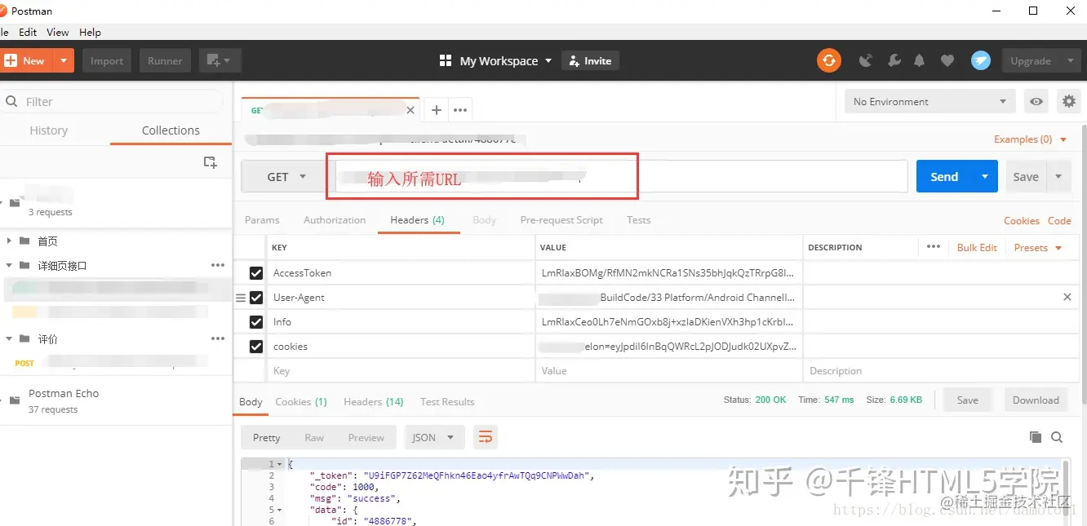Switch to the Collections tab
Viewport: 1087px width, 526px height.
tap(171, 130)
